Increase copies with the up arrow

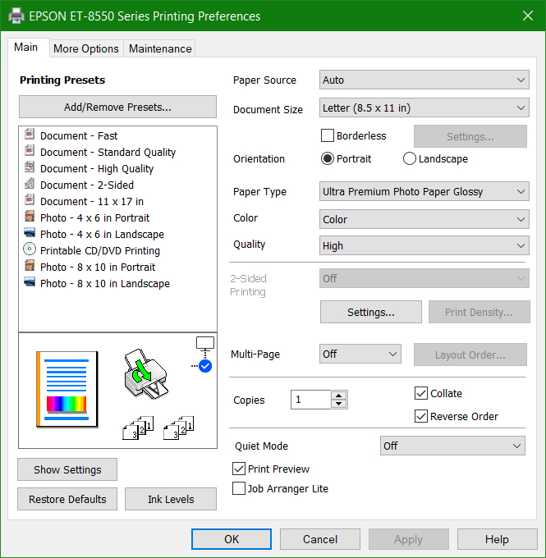339,396
